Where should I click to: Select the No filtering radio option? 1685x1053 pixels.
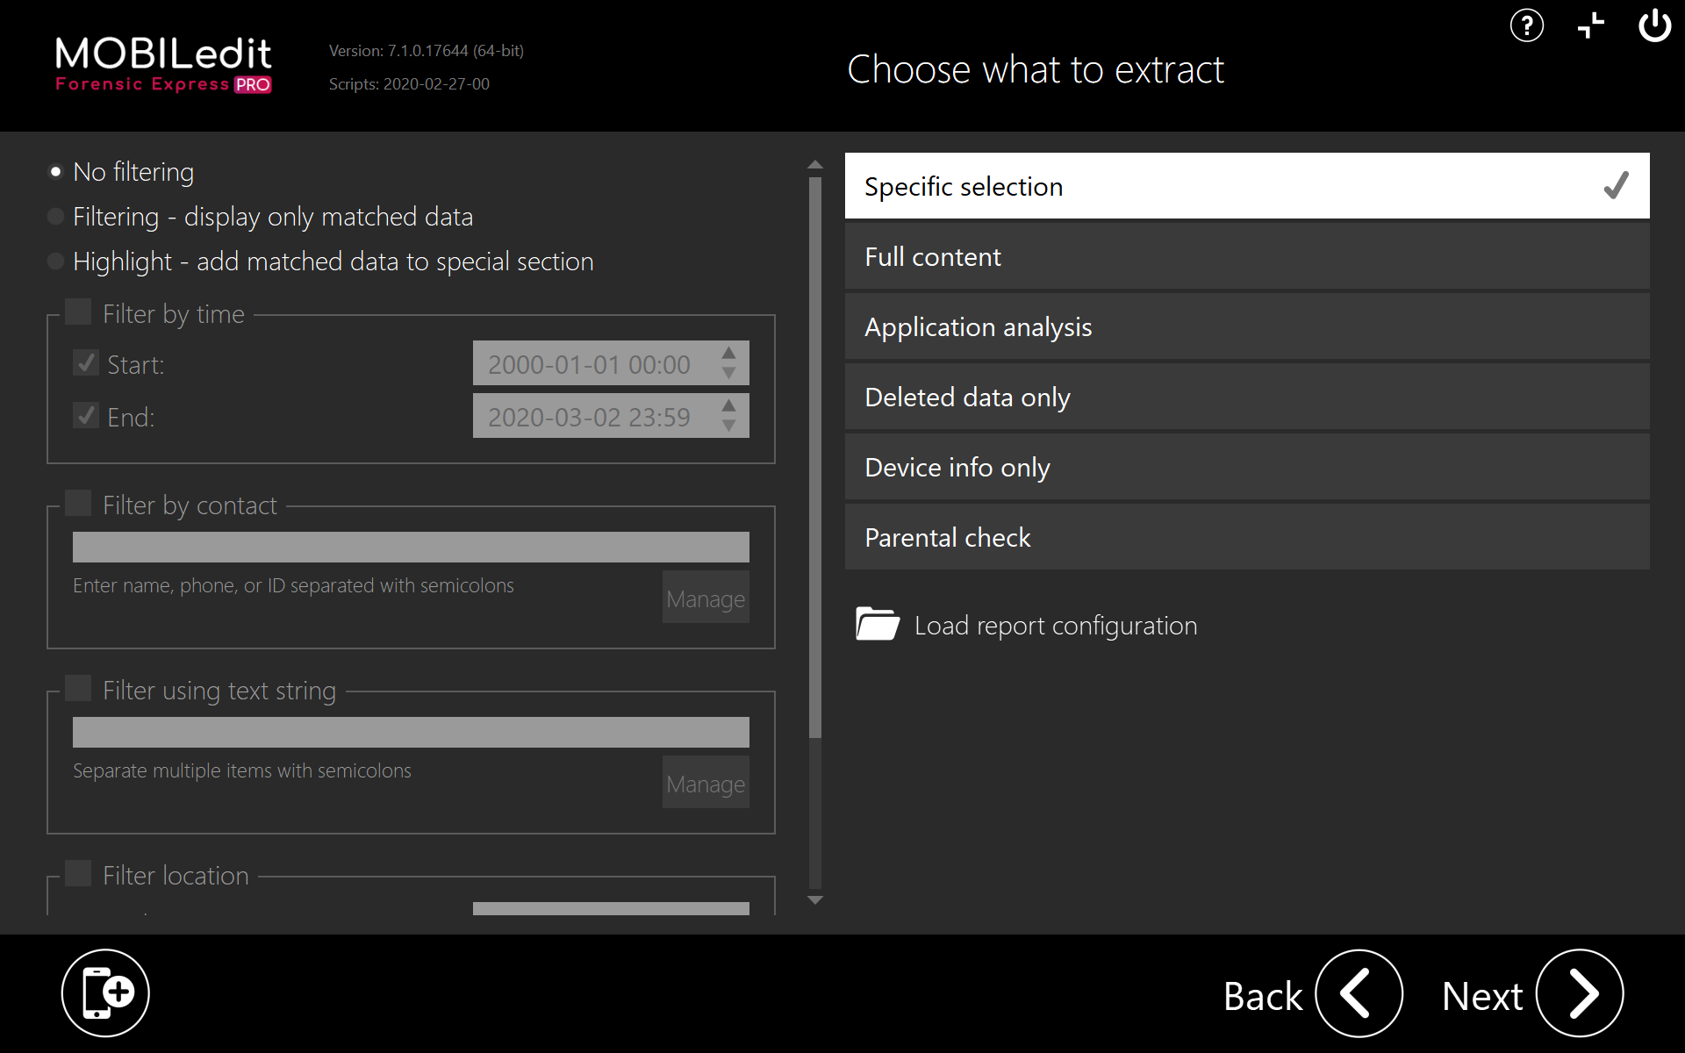click(56, 172)
